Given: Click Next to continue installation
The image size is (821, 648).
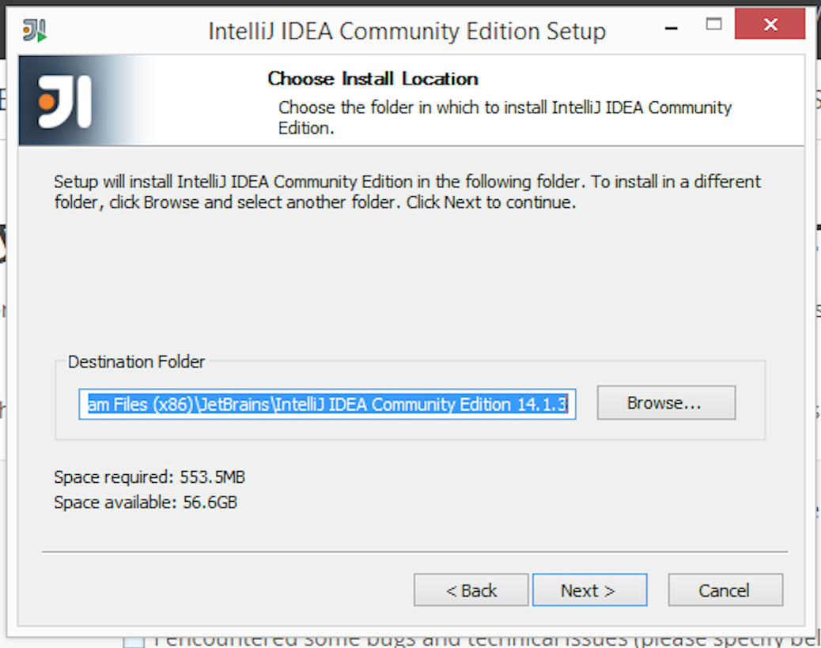Looking at the screenshot, I should (x=589, y=590).
